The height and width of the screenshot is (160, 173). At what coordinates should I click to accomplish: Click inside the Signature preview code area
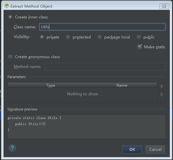(x=87, y=127)
